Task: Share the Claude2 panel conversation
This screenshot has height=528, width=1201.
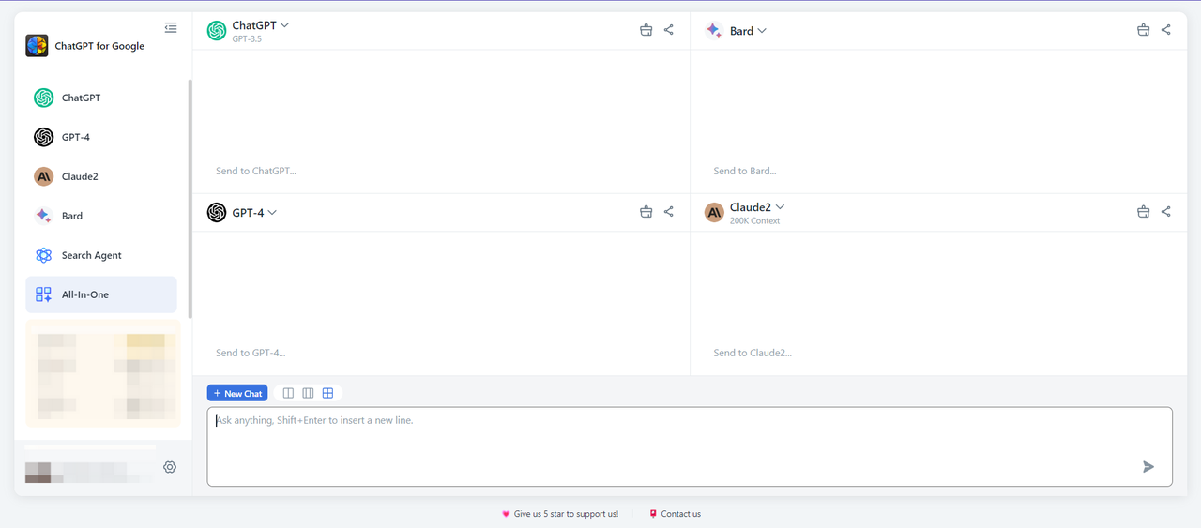Action: pyautogui.click(x=1166, y=212)
